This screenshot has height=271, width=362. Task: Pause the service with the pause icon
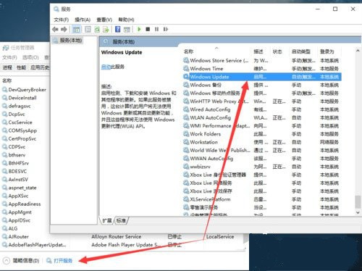click(x=157, y=29)
